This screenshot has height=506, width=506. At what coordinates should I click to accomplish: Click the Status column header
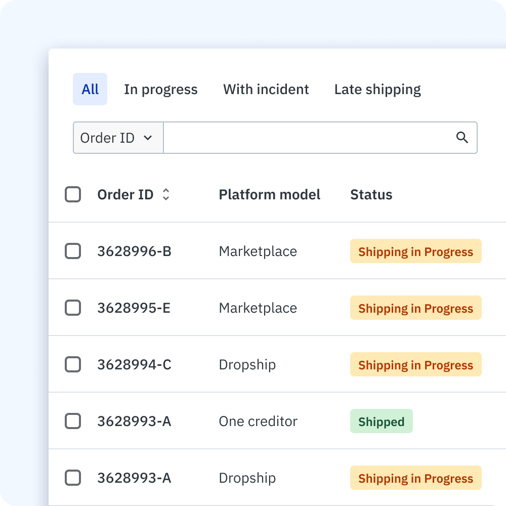(x=371, y=194)
